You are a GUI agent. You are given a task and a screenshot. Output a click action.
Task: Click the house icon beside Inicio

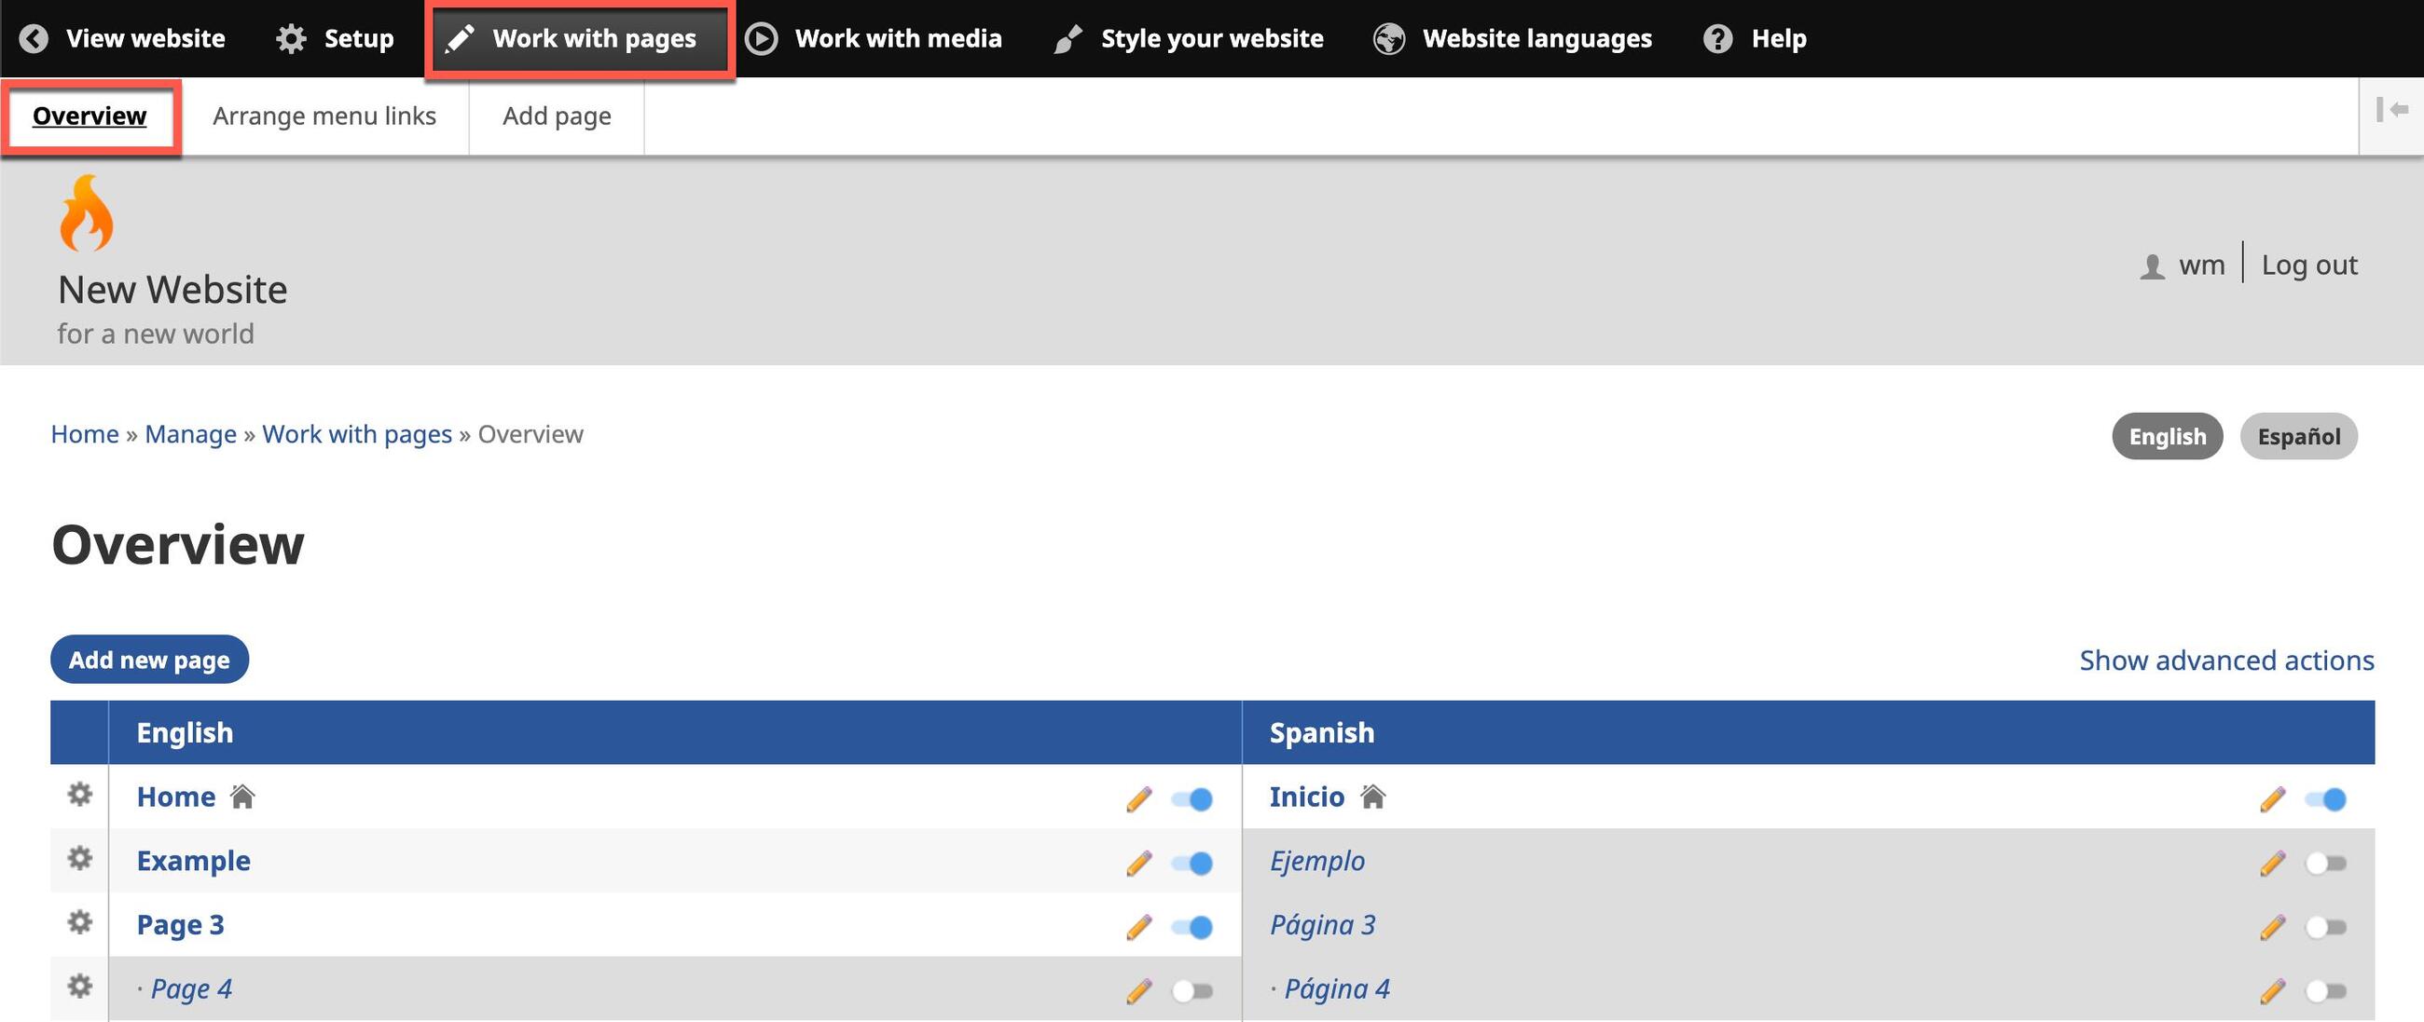(1373, 797)
